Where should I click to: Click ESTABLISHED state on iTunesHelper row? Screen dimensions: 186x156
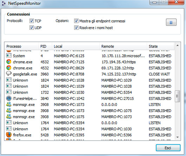pos(160,99)
